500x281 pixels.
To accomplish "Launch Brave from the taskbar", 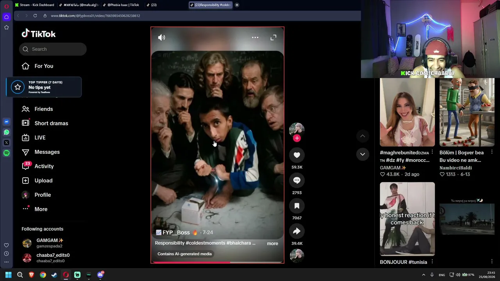I will (31, 275).
